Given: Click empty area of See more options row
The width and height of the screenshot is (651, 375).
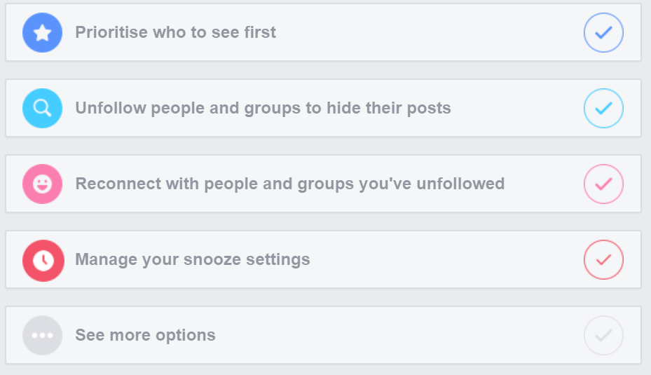Looking at the screenshot, I should (399, 335).
